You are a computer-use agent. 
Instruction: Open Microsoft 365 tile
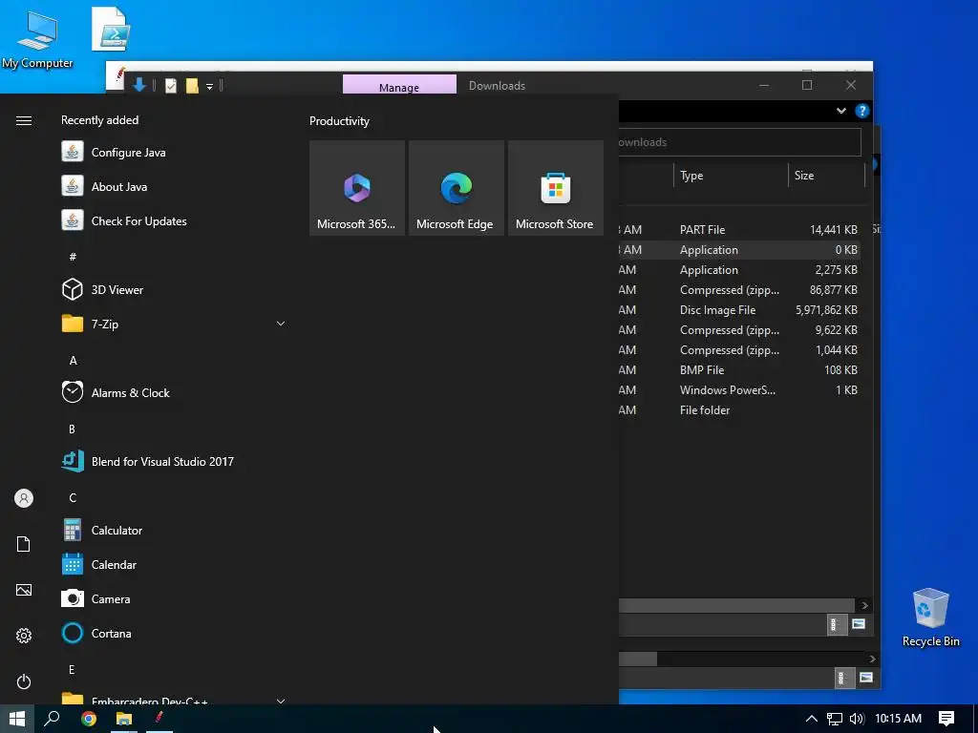coord(357,188)
